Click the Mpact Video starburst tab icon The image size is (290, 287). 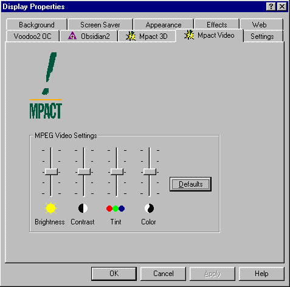(189, 35)
